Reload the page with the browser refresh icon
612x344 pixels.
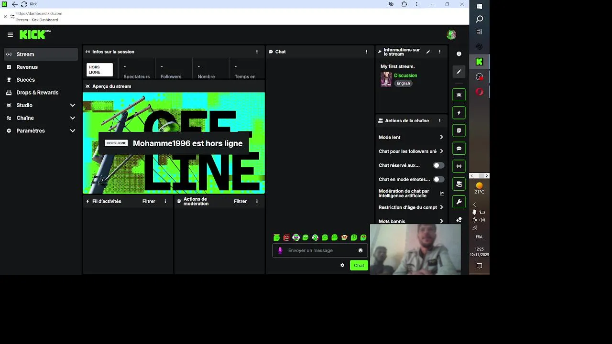tap(24, 4)
